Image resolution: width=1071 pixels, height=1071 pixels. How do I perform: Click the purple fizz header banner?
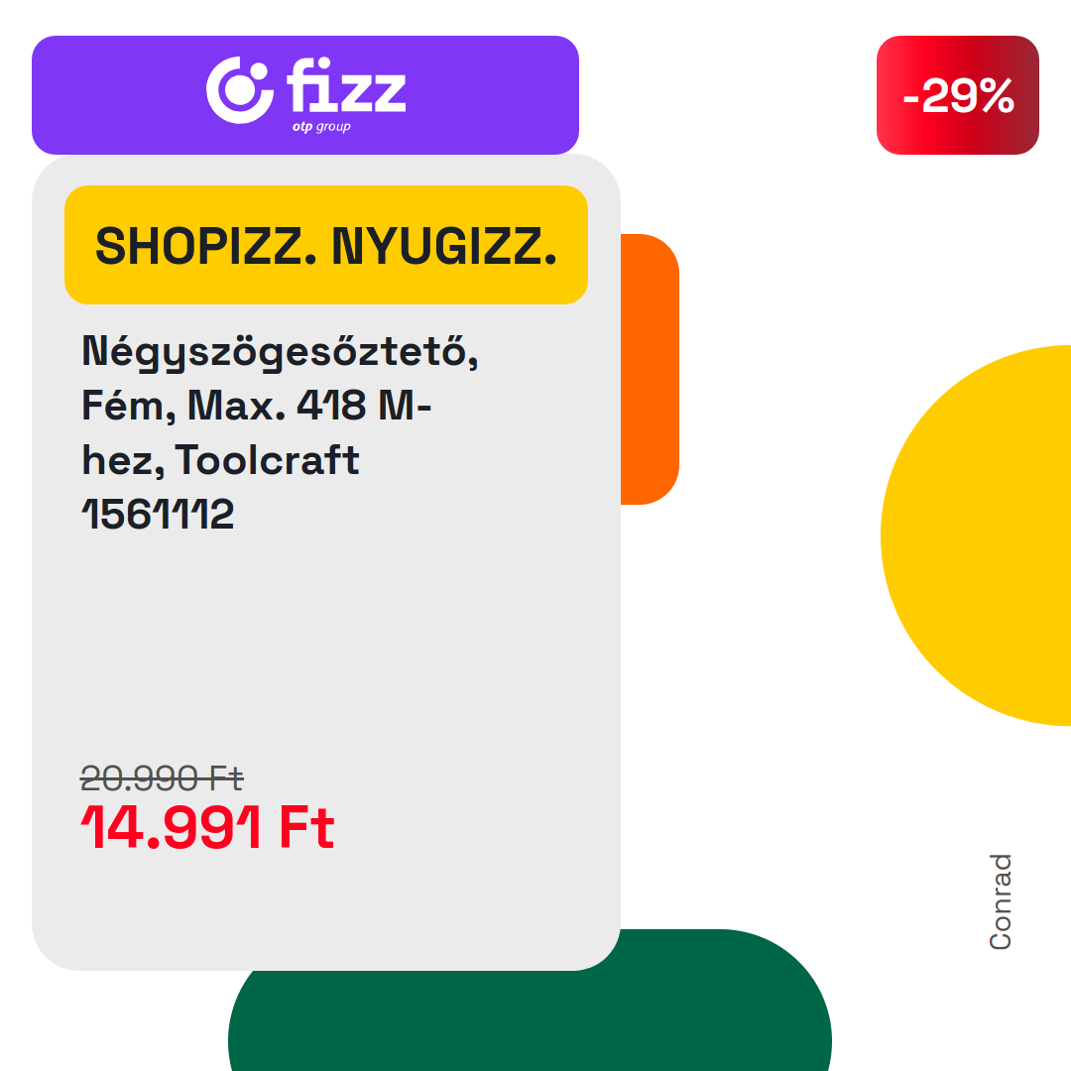coord(305,95)
